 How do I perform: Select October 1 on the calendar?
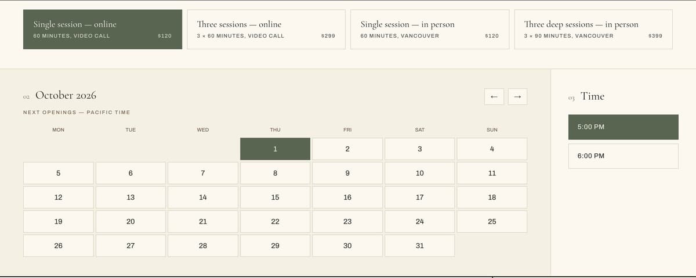coord(275,149)
